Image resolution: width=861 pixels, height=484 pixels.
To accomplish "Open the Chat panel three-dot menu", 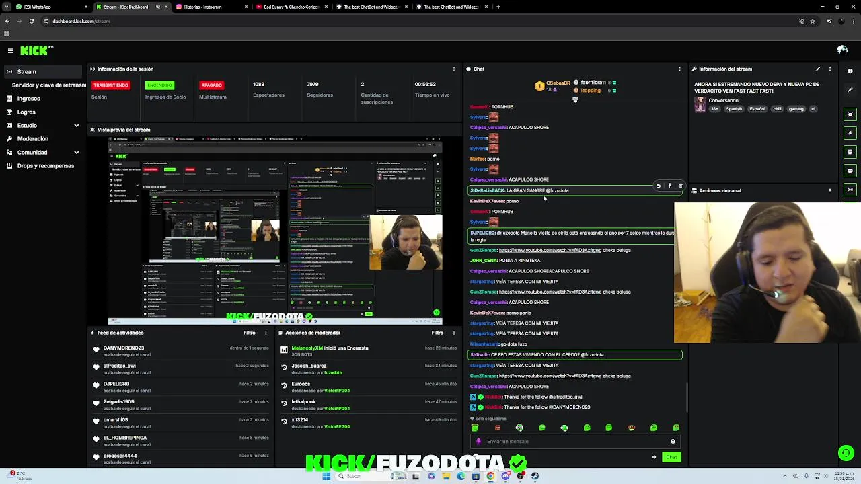I will (679, 69).
